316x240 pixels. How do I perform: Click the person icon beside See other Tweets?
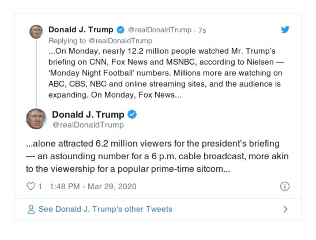coord(31,209)
